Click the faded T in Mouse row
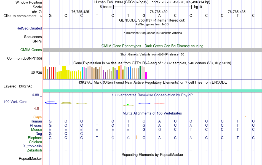Screen dimensions: 262x165 click(191, 130)
